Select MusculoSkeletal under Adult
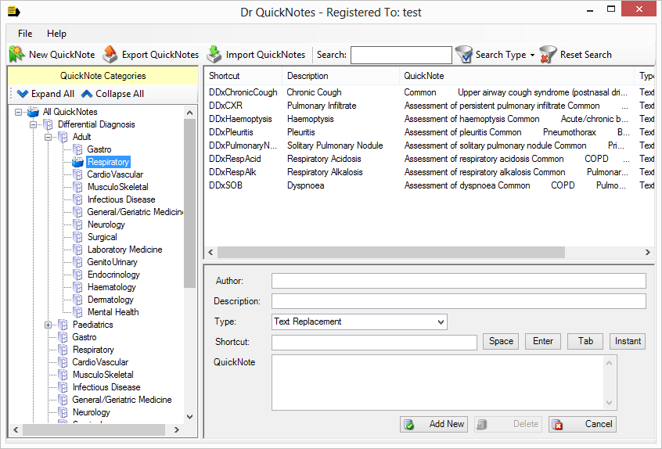Image resolution: width=662 pixels, height=449 pixels. point(117,187)
